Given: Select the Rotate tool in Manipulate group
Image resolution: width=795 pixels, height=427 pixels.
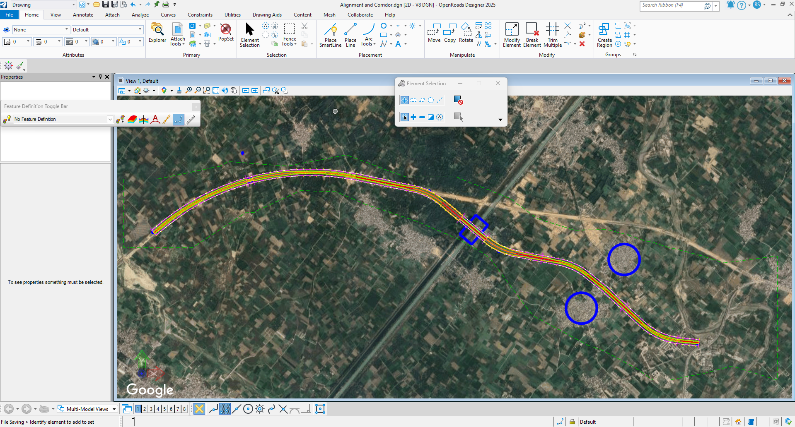Looking at the screenshot, I should pyautogui.click(x=466, y=33).
